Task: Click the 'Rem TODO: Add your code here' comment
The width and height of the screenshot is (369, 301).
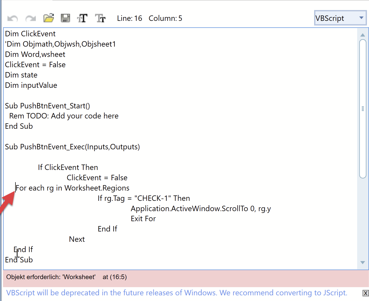Action: point(63,116)
